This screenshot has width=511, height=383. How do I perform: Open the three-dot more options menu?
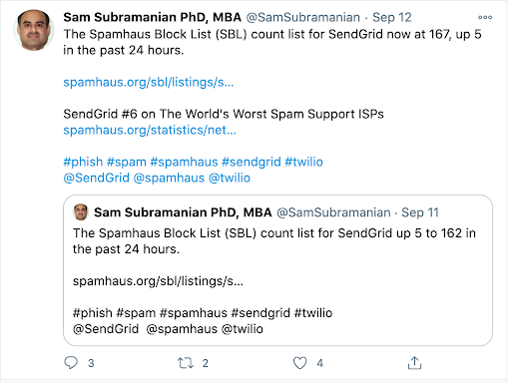click(x=485, y=17)
